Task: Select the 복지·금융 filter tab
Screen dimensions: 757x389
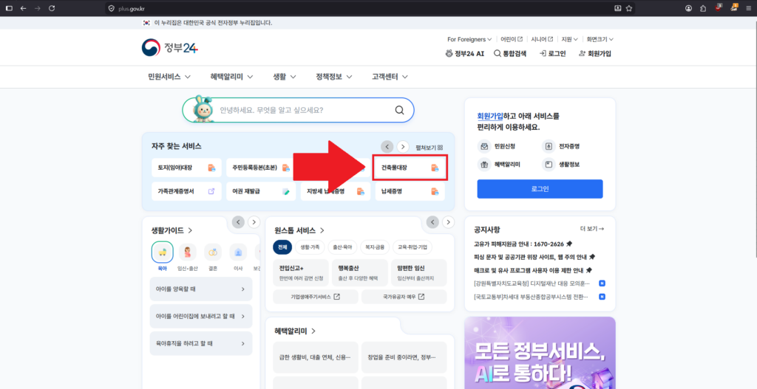Action: click(x=375, y=247)
